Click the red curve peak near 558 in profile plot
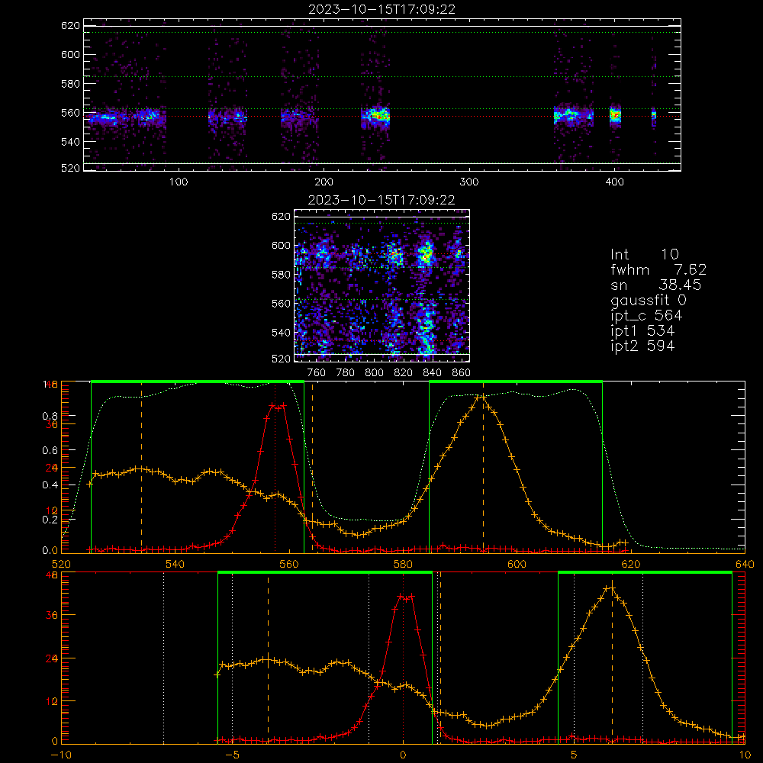The width and height of the screenshot is (763, 763). pyautogui.click(x=278, y=406)
